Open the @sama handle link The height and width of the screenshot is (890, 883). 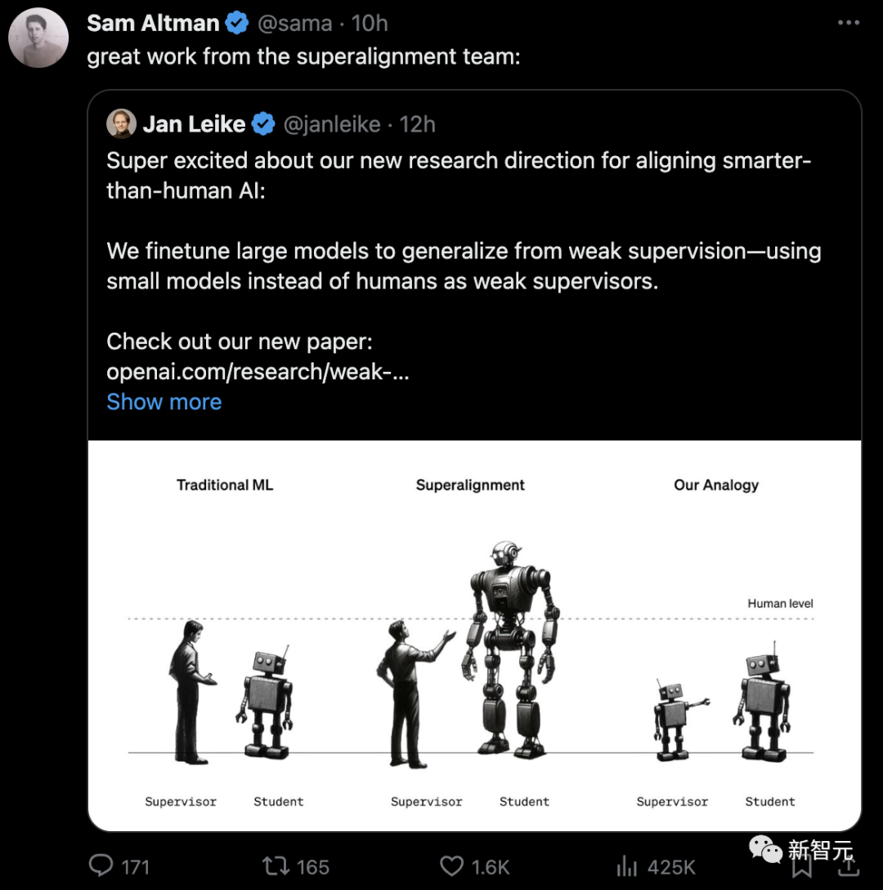[294, 24]
